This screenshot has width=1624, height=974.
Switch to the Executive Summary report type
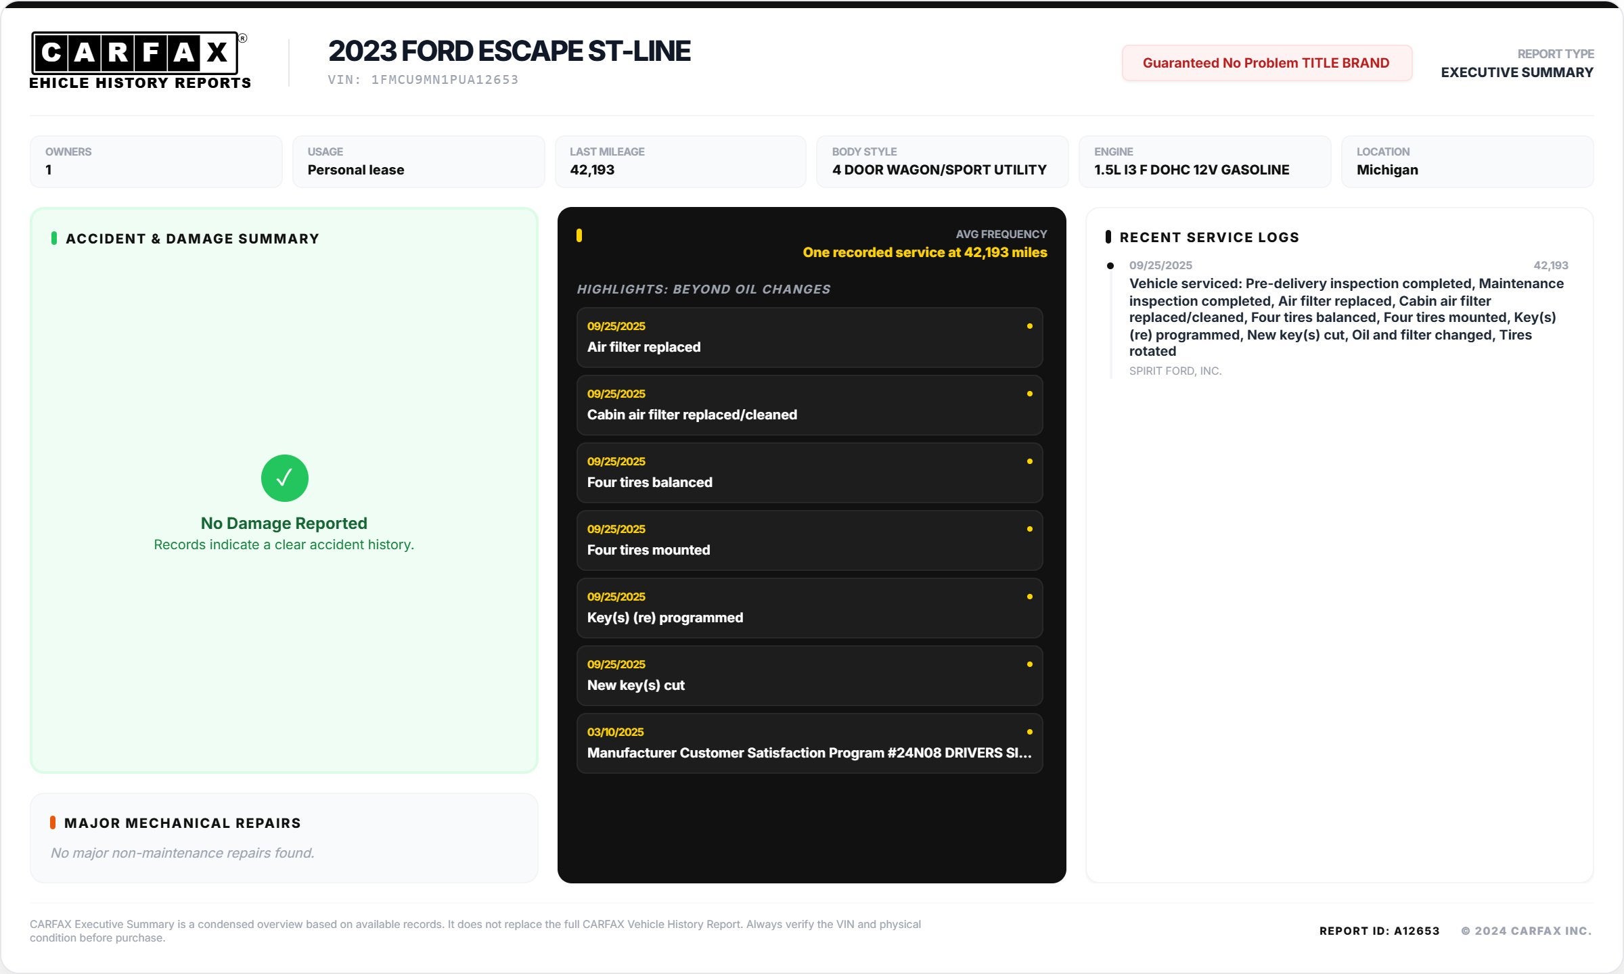[1517, 72]
